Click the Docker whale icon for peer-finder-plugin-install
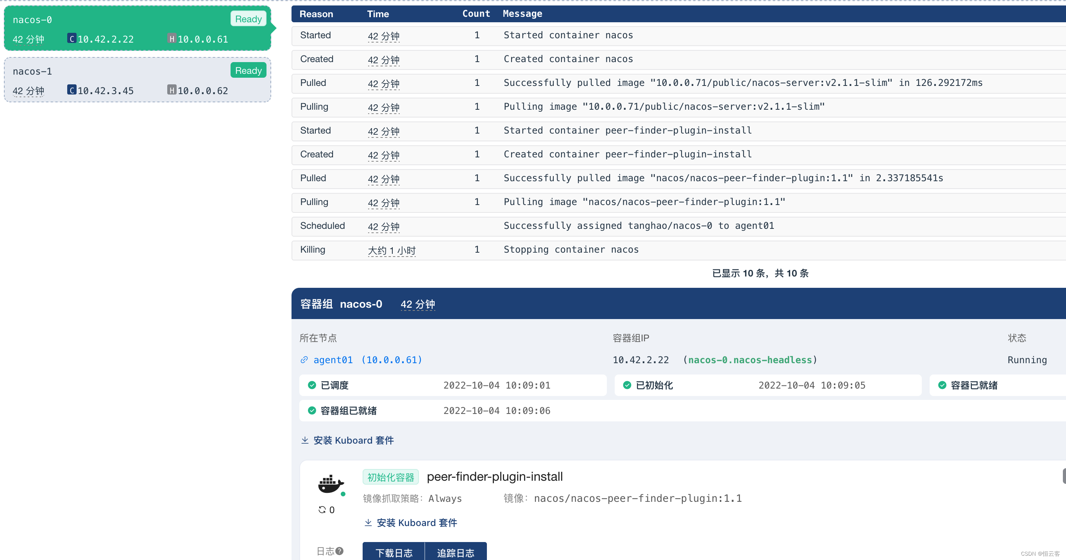 click(331, 485)
